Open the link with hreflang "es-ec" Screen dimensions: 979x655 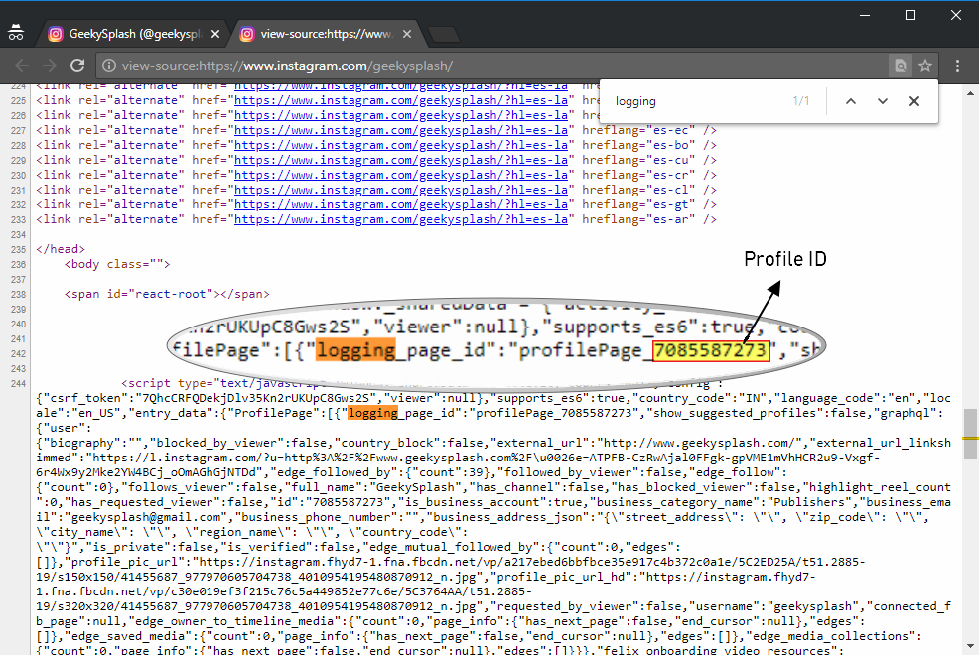point(401,130)
